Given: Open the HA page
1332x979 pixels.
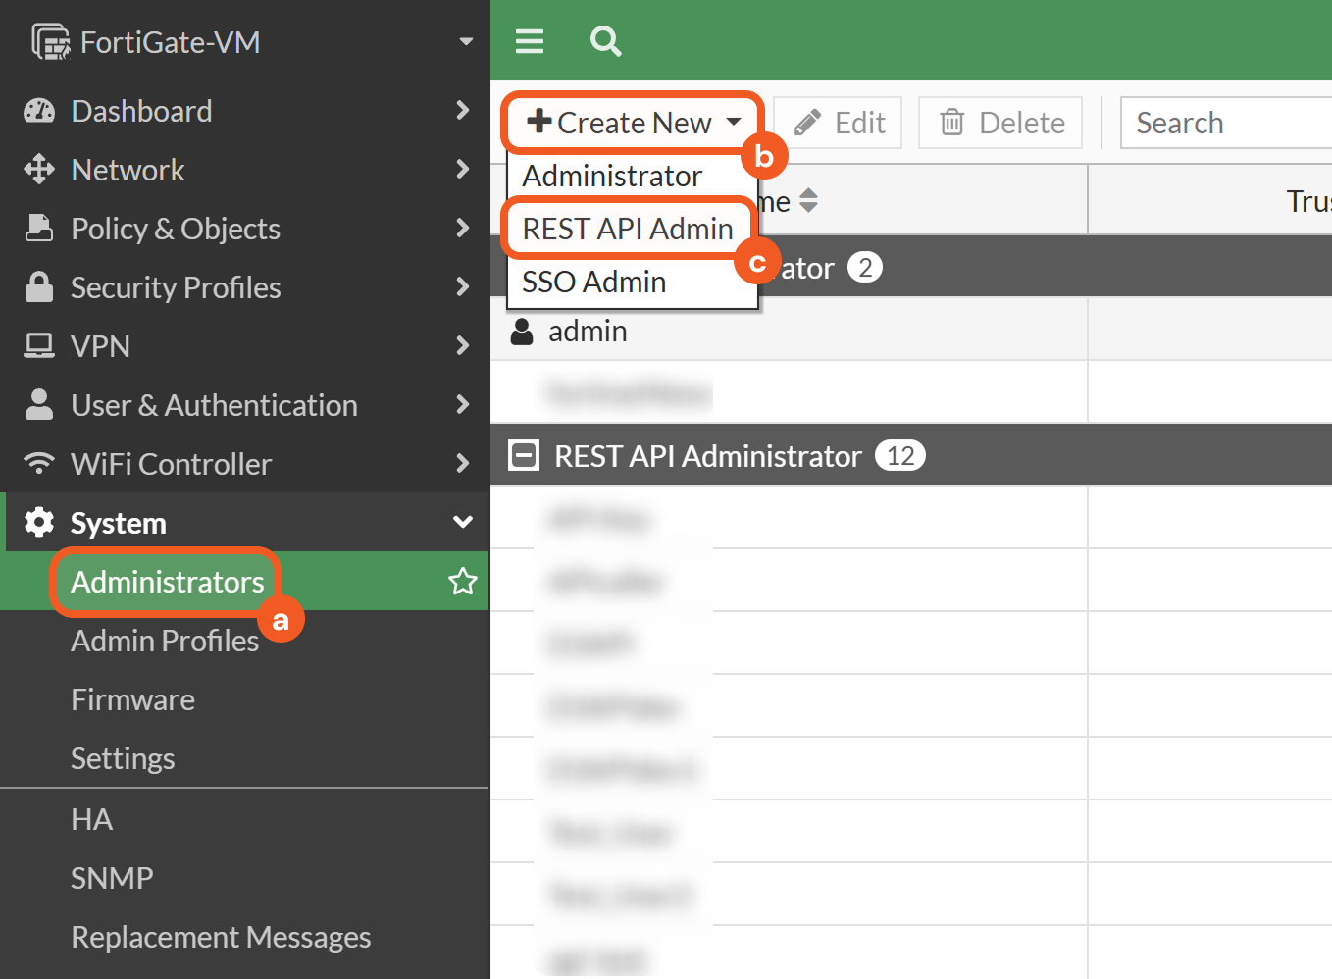Looking at the screenshot, I should [x=92, y=819].
